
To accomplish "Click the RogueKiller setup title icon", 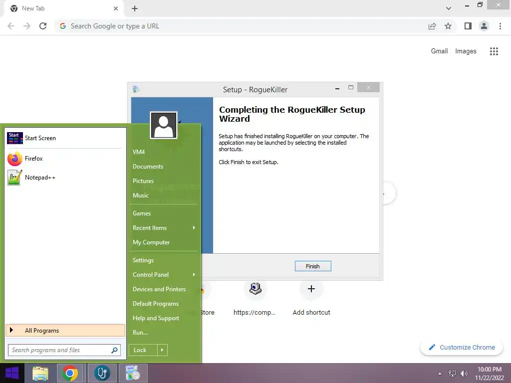I will 136,89.
